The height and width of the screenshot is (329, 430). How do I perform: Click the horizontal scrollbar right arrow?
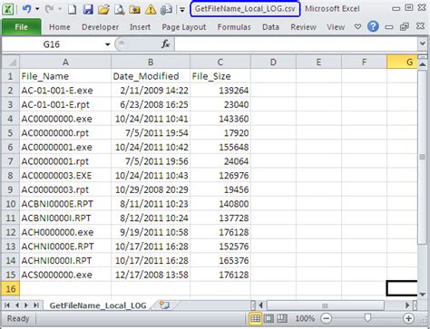[x=408, y=305]
